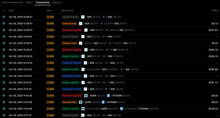Click Removed Liquidity badge at 12:29:47
The height and width of the screenshot is (118, 220).
pos(72,30)
